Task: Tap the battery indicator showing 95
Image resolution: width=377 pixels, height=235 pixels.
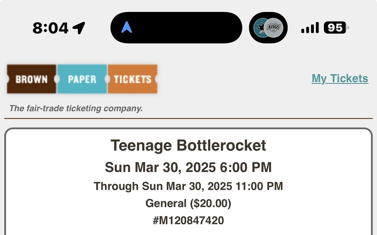Action: [336, 28]
